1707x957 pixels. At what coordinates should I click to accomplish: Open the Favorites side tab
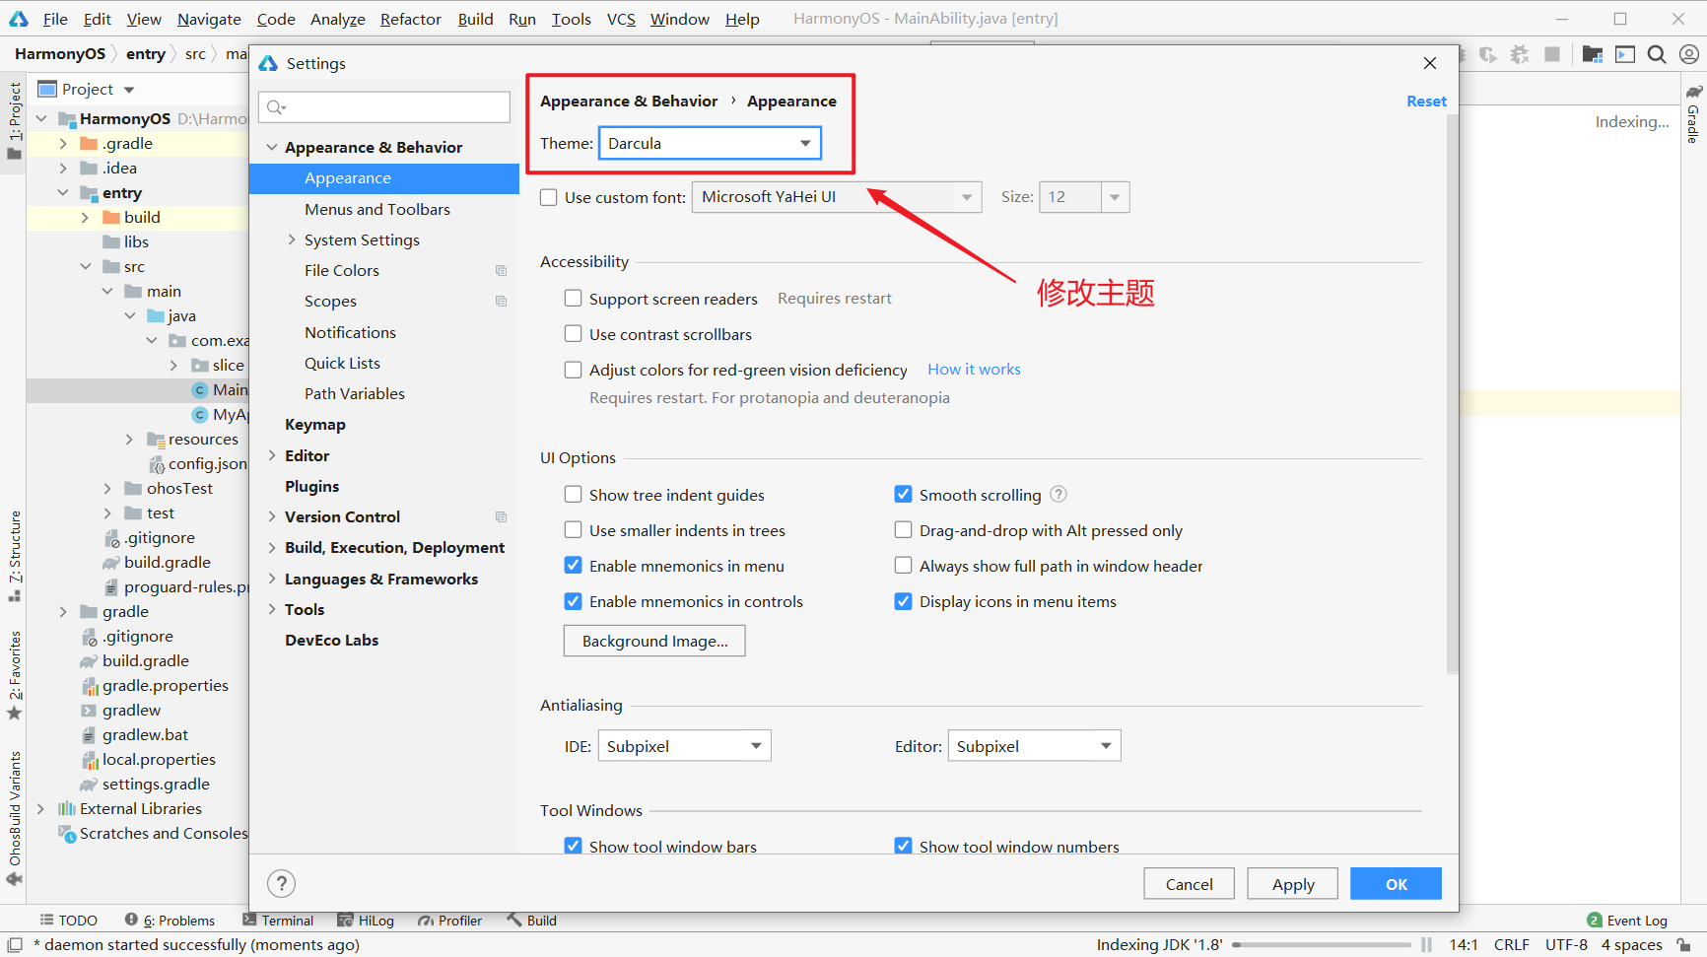[15, 675]
